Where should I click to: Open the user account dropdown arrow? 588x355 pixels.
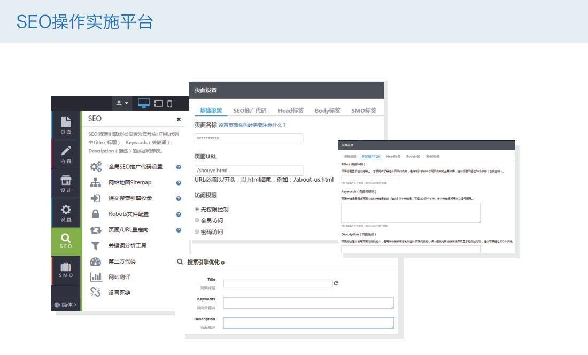(127, 103)
